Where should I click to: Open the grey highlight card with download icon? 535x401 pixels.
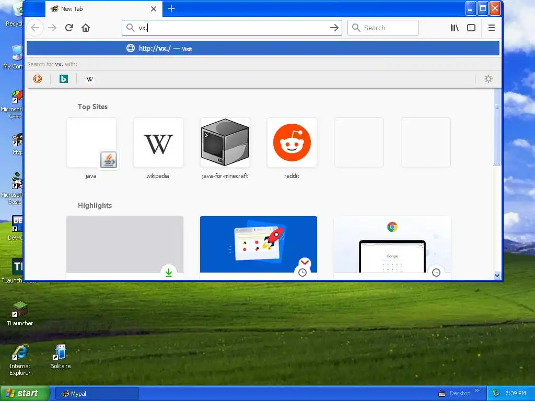coord(125,247)
